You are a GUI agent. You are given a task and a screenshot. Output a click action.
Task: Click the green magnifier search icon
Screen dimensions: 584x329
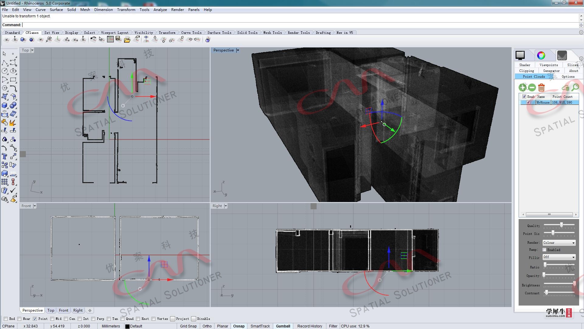[575, 88]
